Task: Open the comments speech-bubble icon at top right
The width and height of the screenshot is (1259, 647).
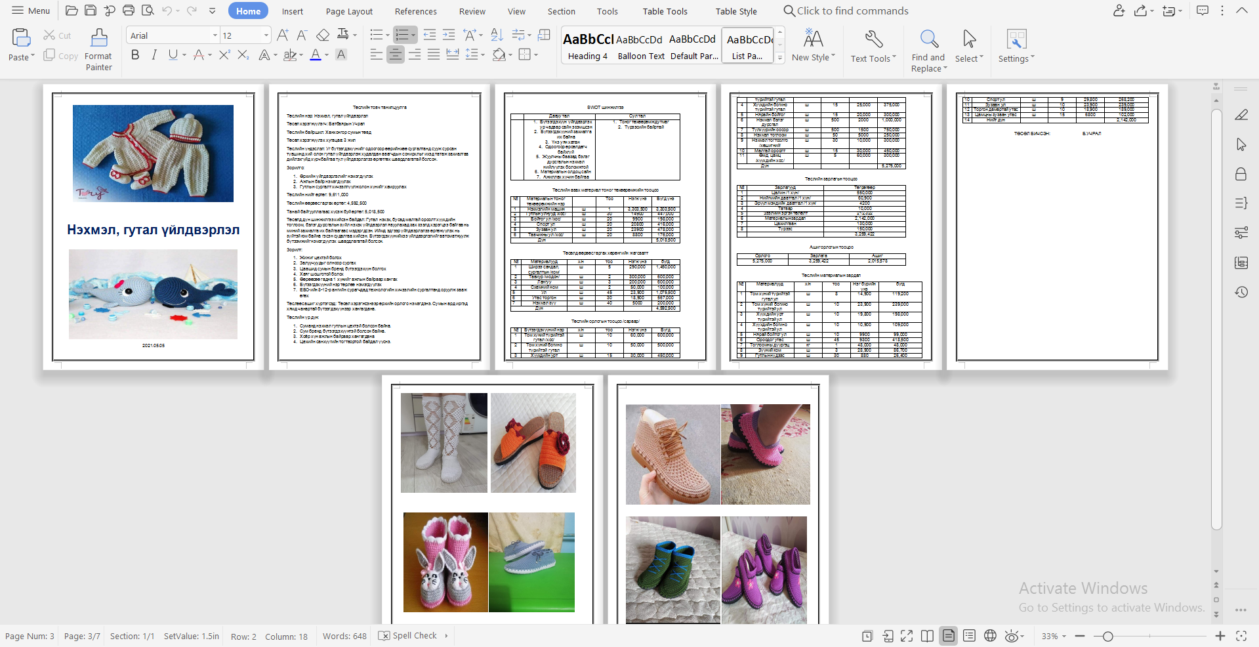Action: [x=1203, y=10]
